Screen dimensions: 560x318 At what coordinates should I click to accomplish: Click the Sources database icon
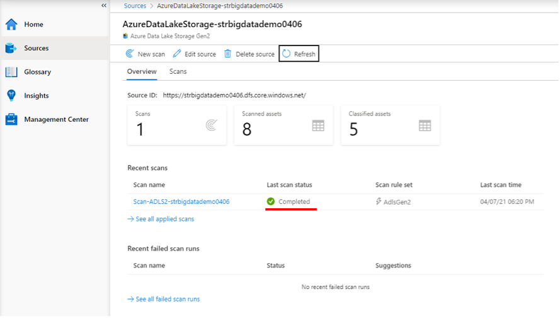tap(11, 48)
